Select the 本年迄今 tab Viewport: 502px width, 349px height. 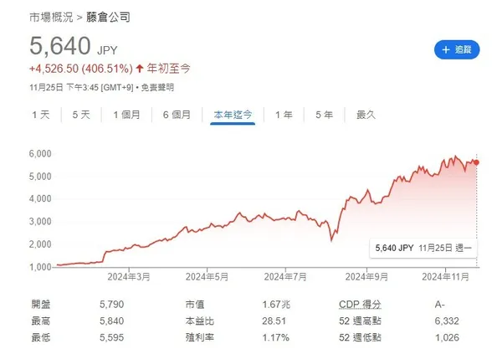click(233, 115)
